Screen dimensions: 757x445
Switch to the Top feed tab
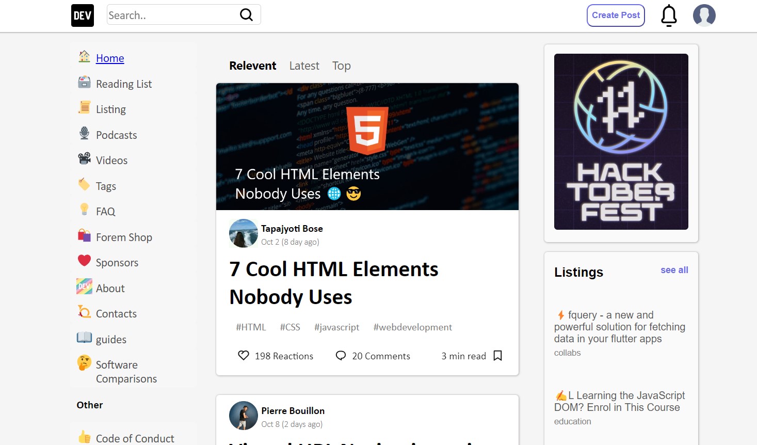point(341,66)
